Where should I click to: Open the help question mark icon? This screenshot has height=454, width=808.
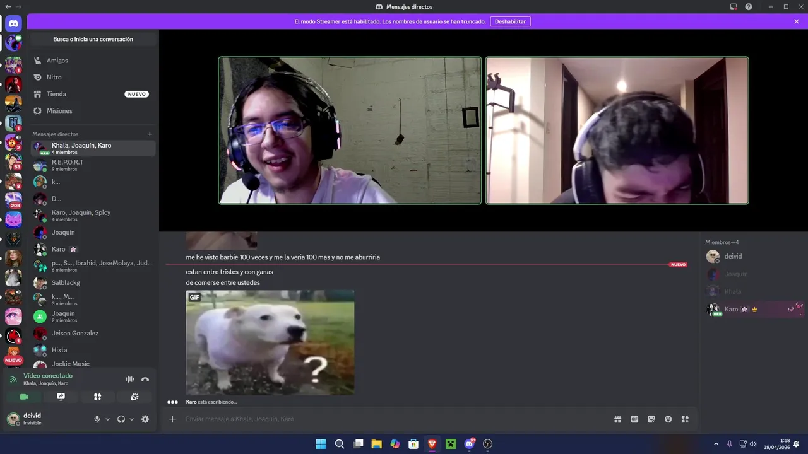point(749,7)
